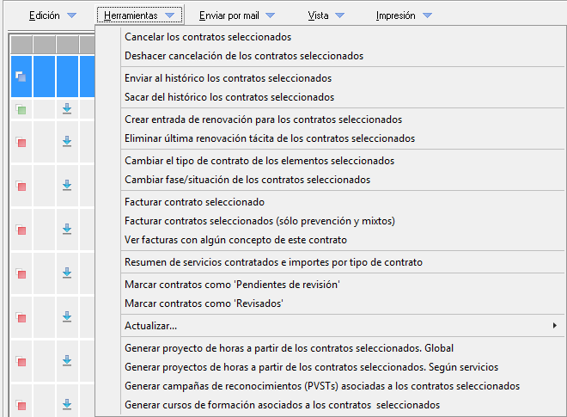Open the Enviar por mail dropdown
The width and height of the screenshot is (567, 417).
[236, 15]
